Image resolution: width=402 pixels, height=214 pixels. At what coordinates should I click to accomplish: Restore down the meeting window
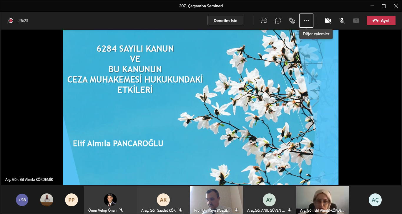(384, 6)
